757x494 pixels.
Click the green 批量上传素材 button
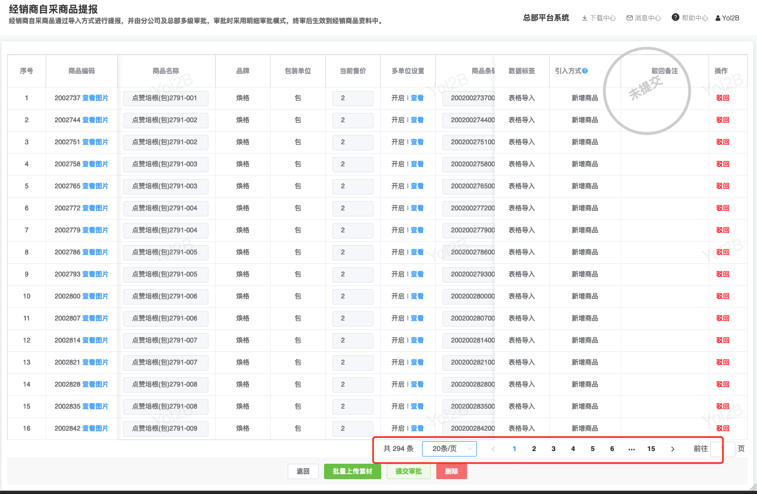(352, 471)
